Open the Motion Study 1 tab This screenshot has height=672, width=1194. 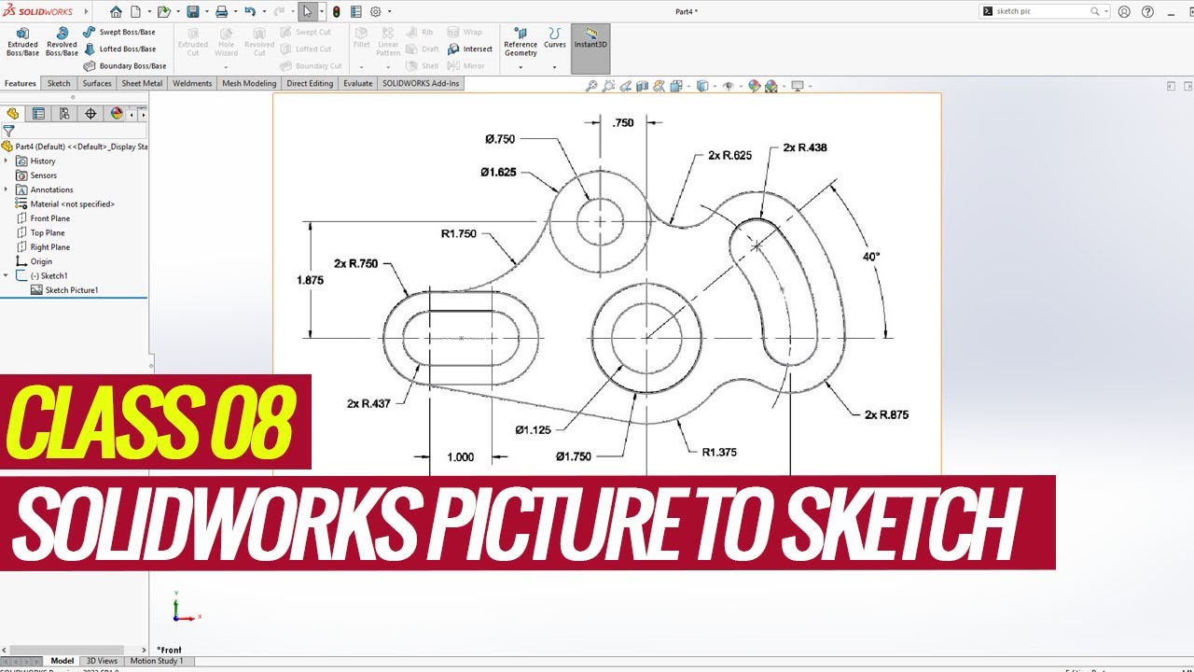coord(157,661)
